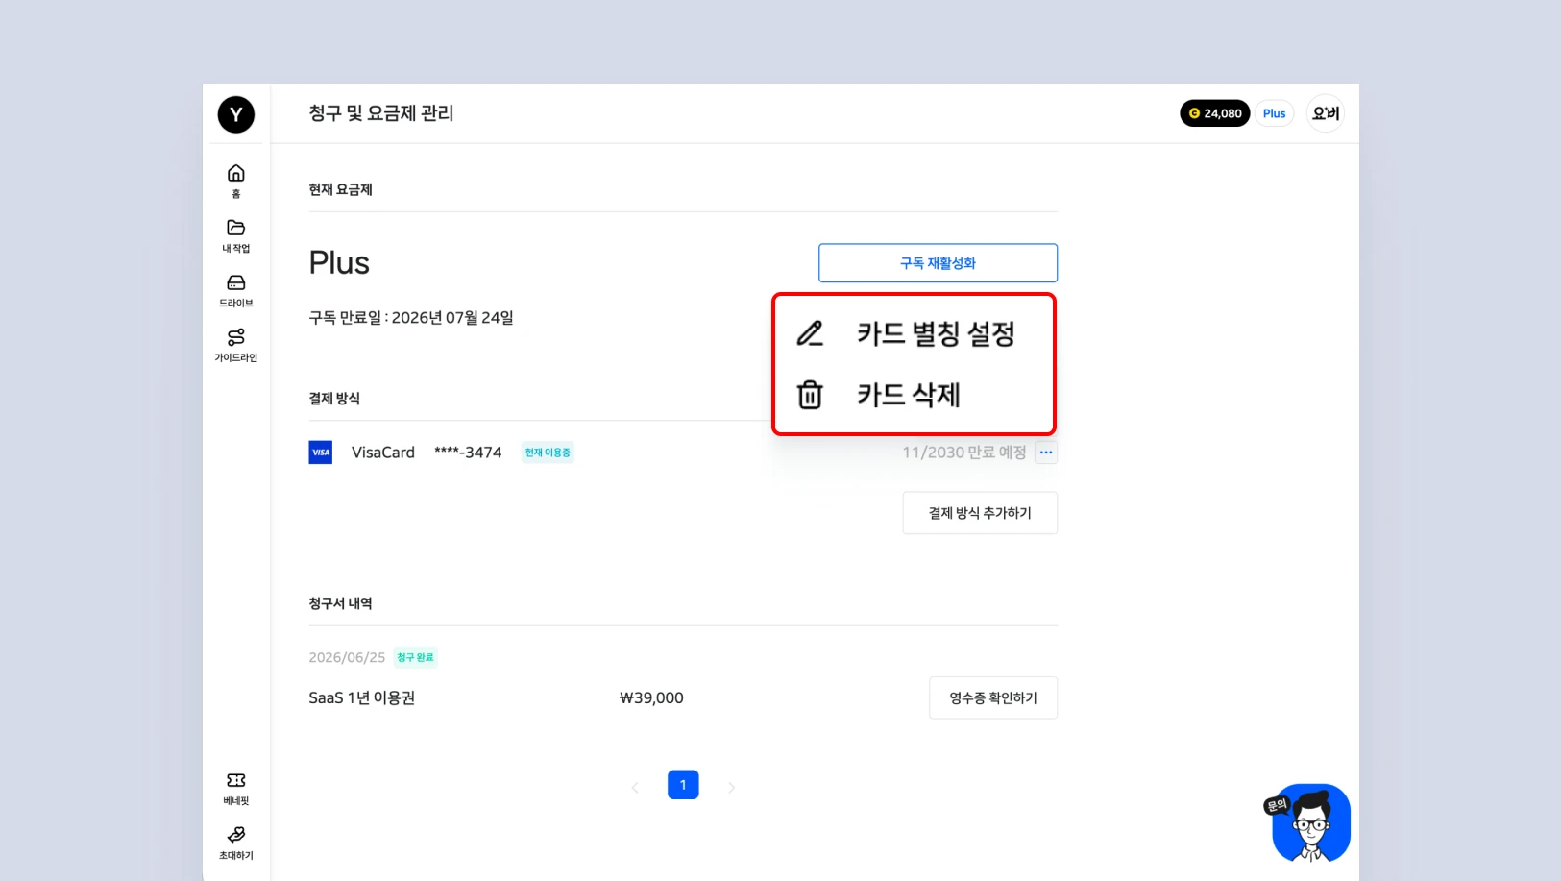This screenshot has height=881, width=1561.
Task: Click the pencil edit icon
Action: tap(810, 333)
